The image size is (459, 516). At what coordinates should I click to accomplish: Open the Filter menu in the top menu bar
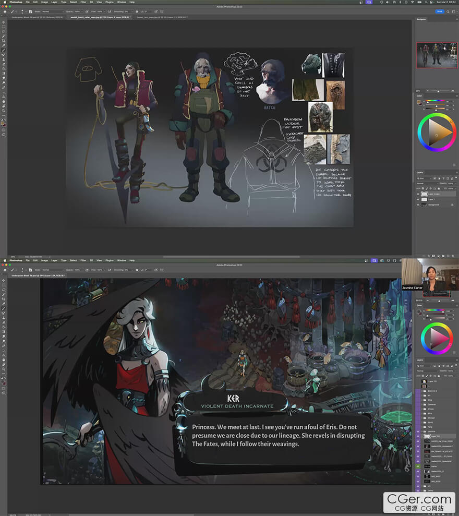click(x=83, y=2)
